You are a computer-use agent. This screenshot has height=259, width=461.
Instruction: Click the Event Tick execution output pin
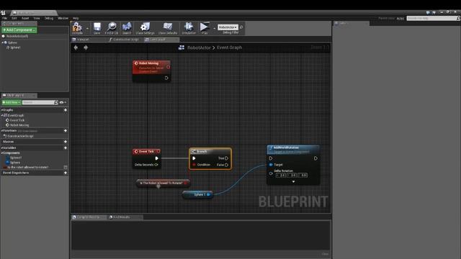(157, 158)
